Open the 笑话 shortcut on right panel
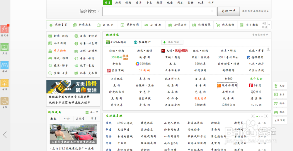The height and width of the screenshot is (151, 293). coord(280,86)
